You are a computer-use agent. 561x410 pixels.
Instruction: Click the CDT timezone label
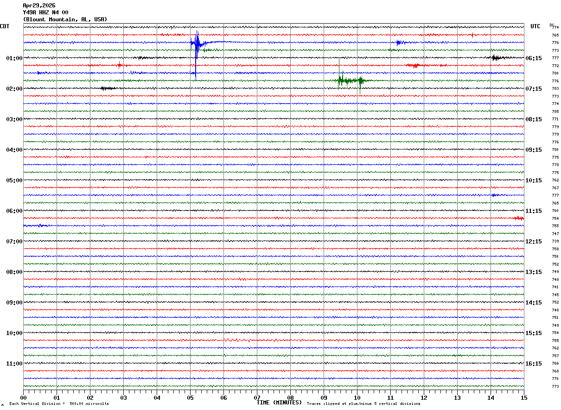pos(5,26)
